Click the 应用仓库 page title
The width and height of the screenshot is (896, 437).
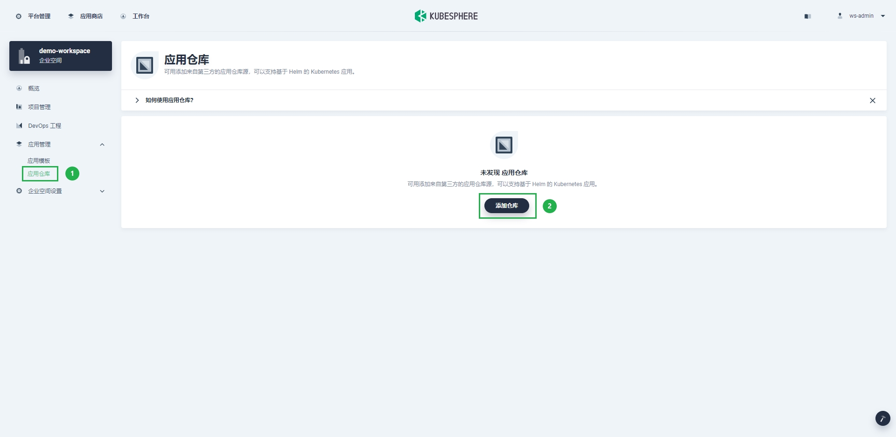pyautogui.click(x=187, y=60)
